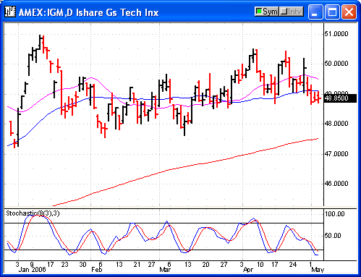
Task: Click the May date axis label
Action: coord(318,270)
